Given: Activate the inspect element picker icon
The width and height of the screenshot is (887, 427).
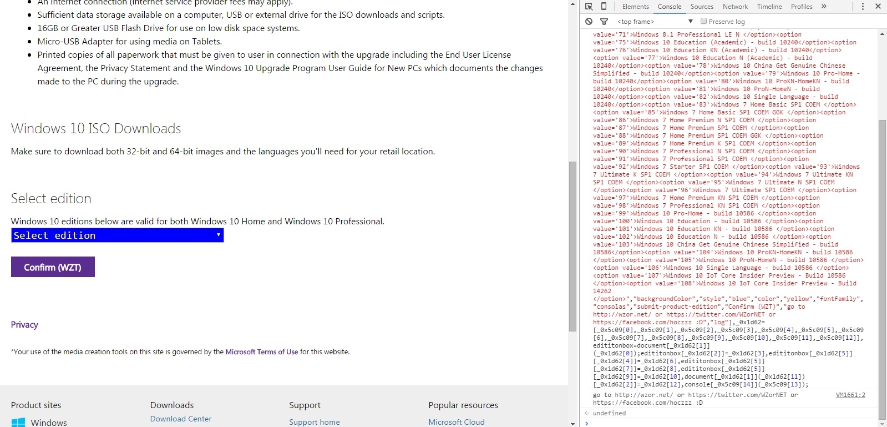Looking at the screenshot, I should [x=589, y=7].
